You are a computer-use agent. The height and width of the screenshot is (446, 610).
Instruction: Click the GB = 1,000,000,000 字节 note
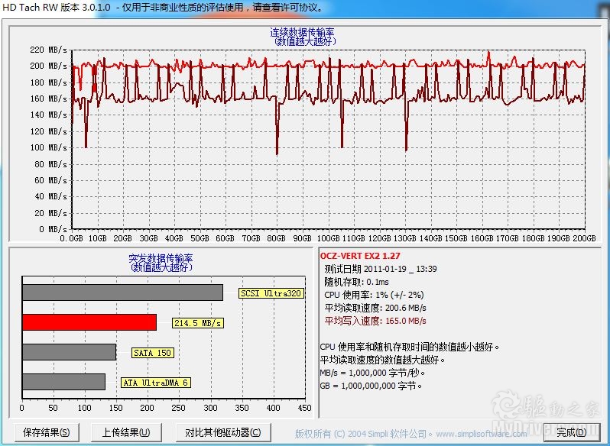pos(371,386)
